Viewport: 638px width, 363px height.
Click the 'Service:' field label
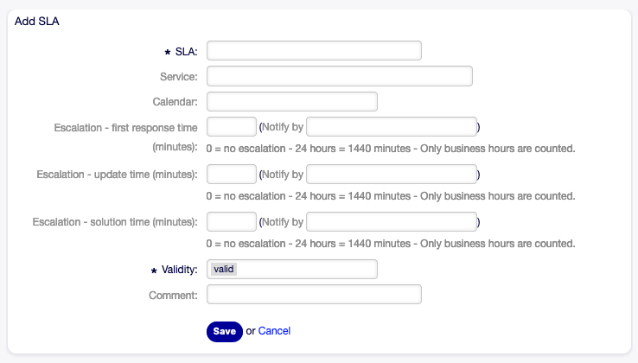[x=179, y=77]
